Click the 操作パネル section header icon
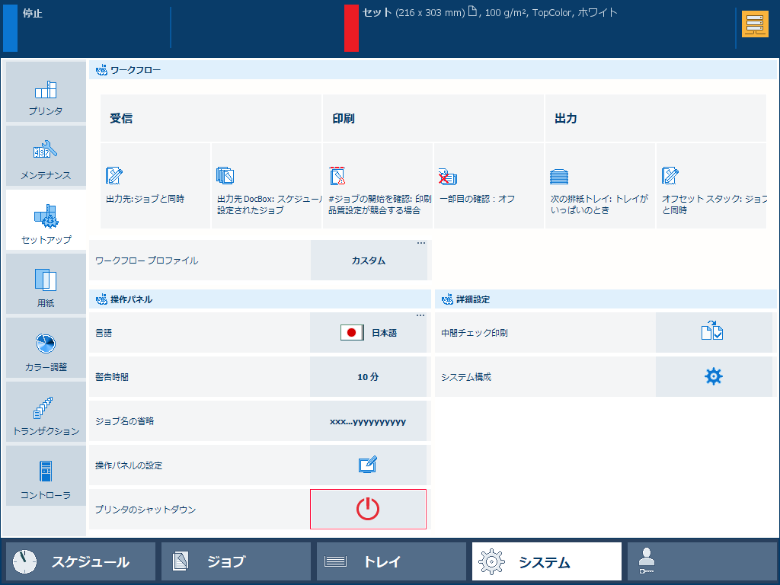The height and width of the screenshot is (585, 780). coord(101,299)
